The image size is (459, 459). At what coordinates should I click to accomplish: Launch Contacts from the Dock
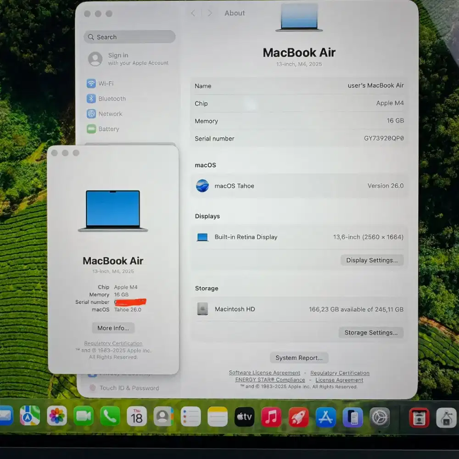[163, 416]
